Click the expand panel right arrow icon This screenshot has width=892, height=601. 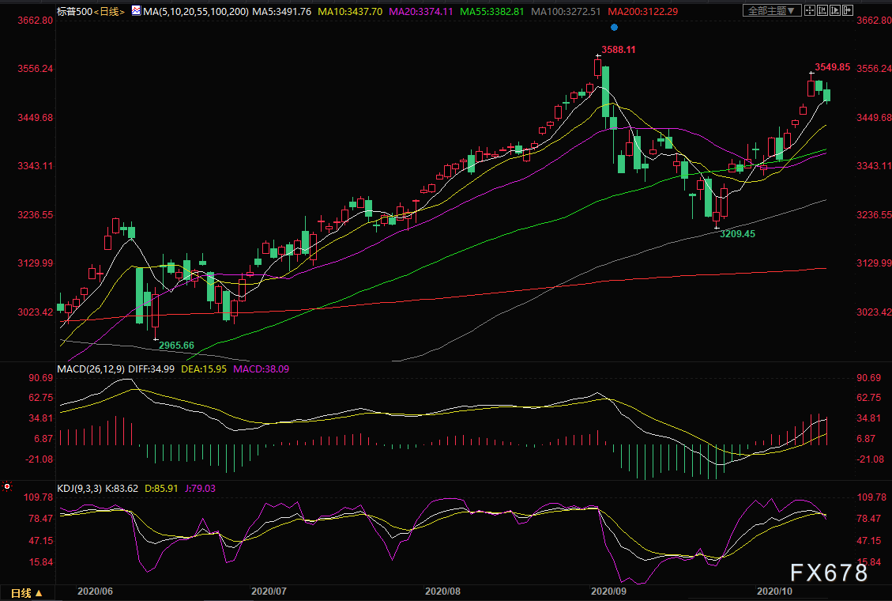click(x=848, y=10)
